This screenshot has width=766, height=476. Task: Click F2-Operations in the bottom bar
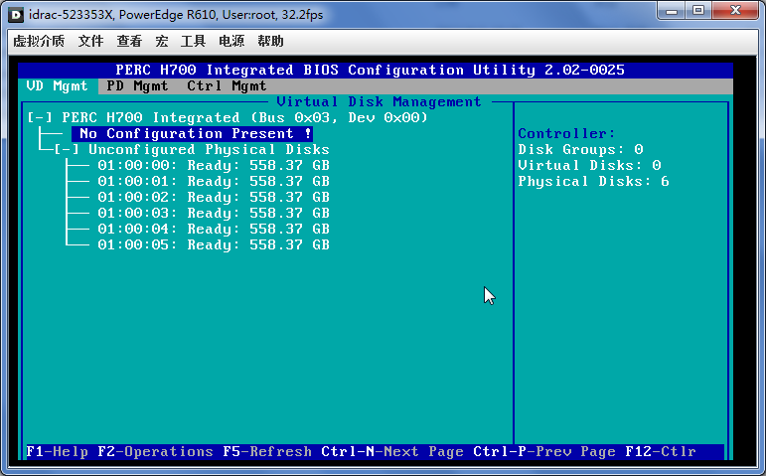(155, 452)
